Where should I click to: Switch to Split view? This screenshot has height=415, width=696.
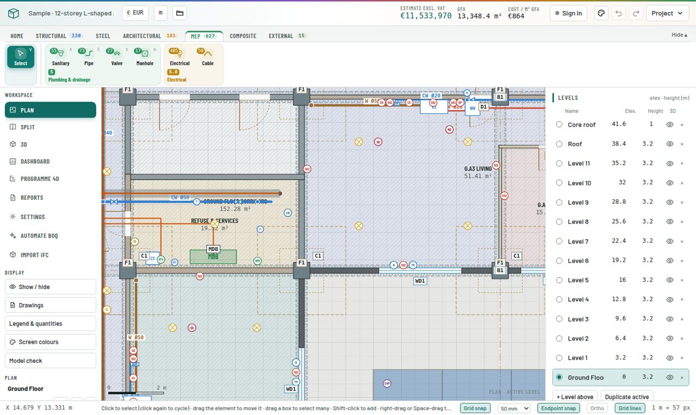[51, 127]
